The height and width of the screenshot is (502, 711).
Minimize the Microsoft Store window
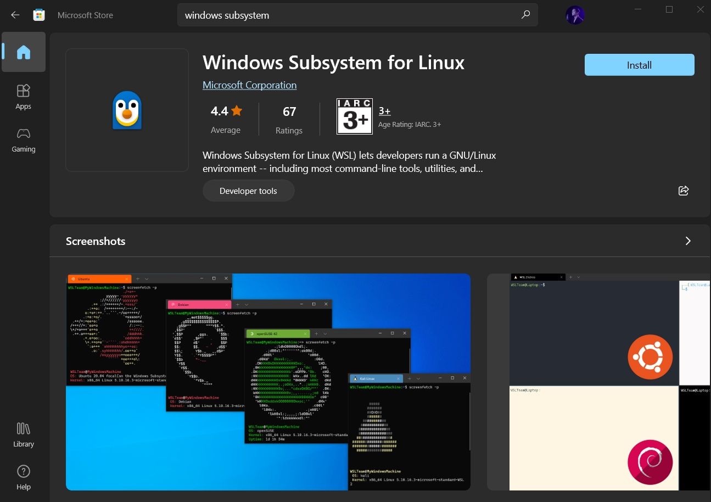click(x=638, y=9)
